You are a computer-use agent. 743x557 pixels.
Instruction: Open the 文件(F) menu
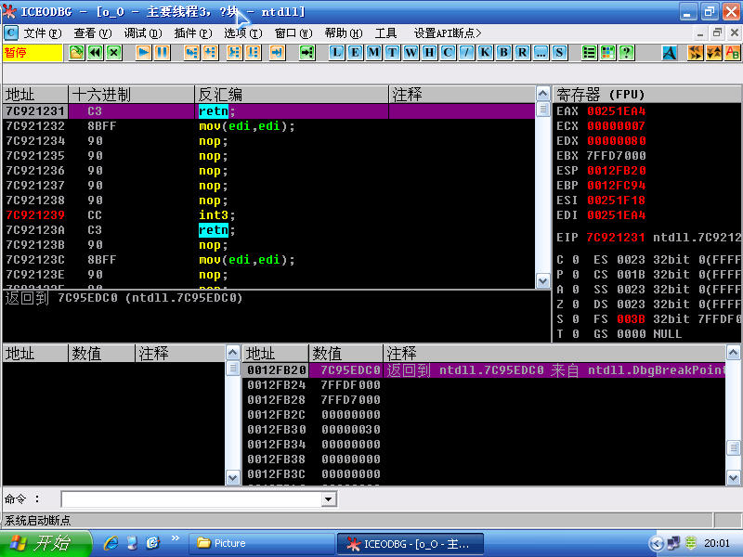[43, 33]
